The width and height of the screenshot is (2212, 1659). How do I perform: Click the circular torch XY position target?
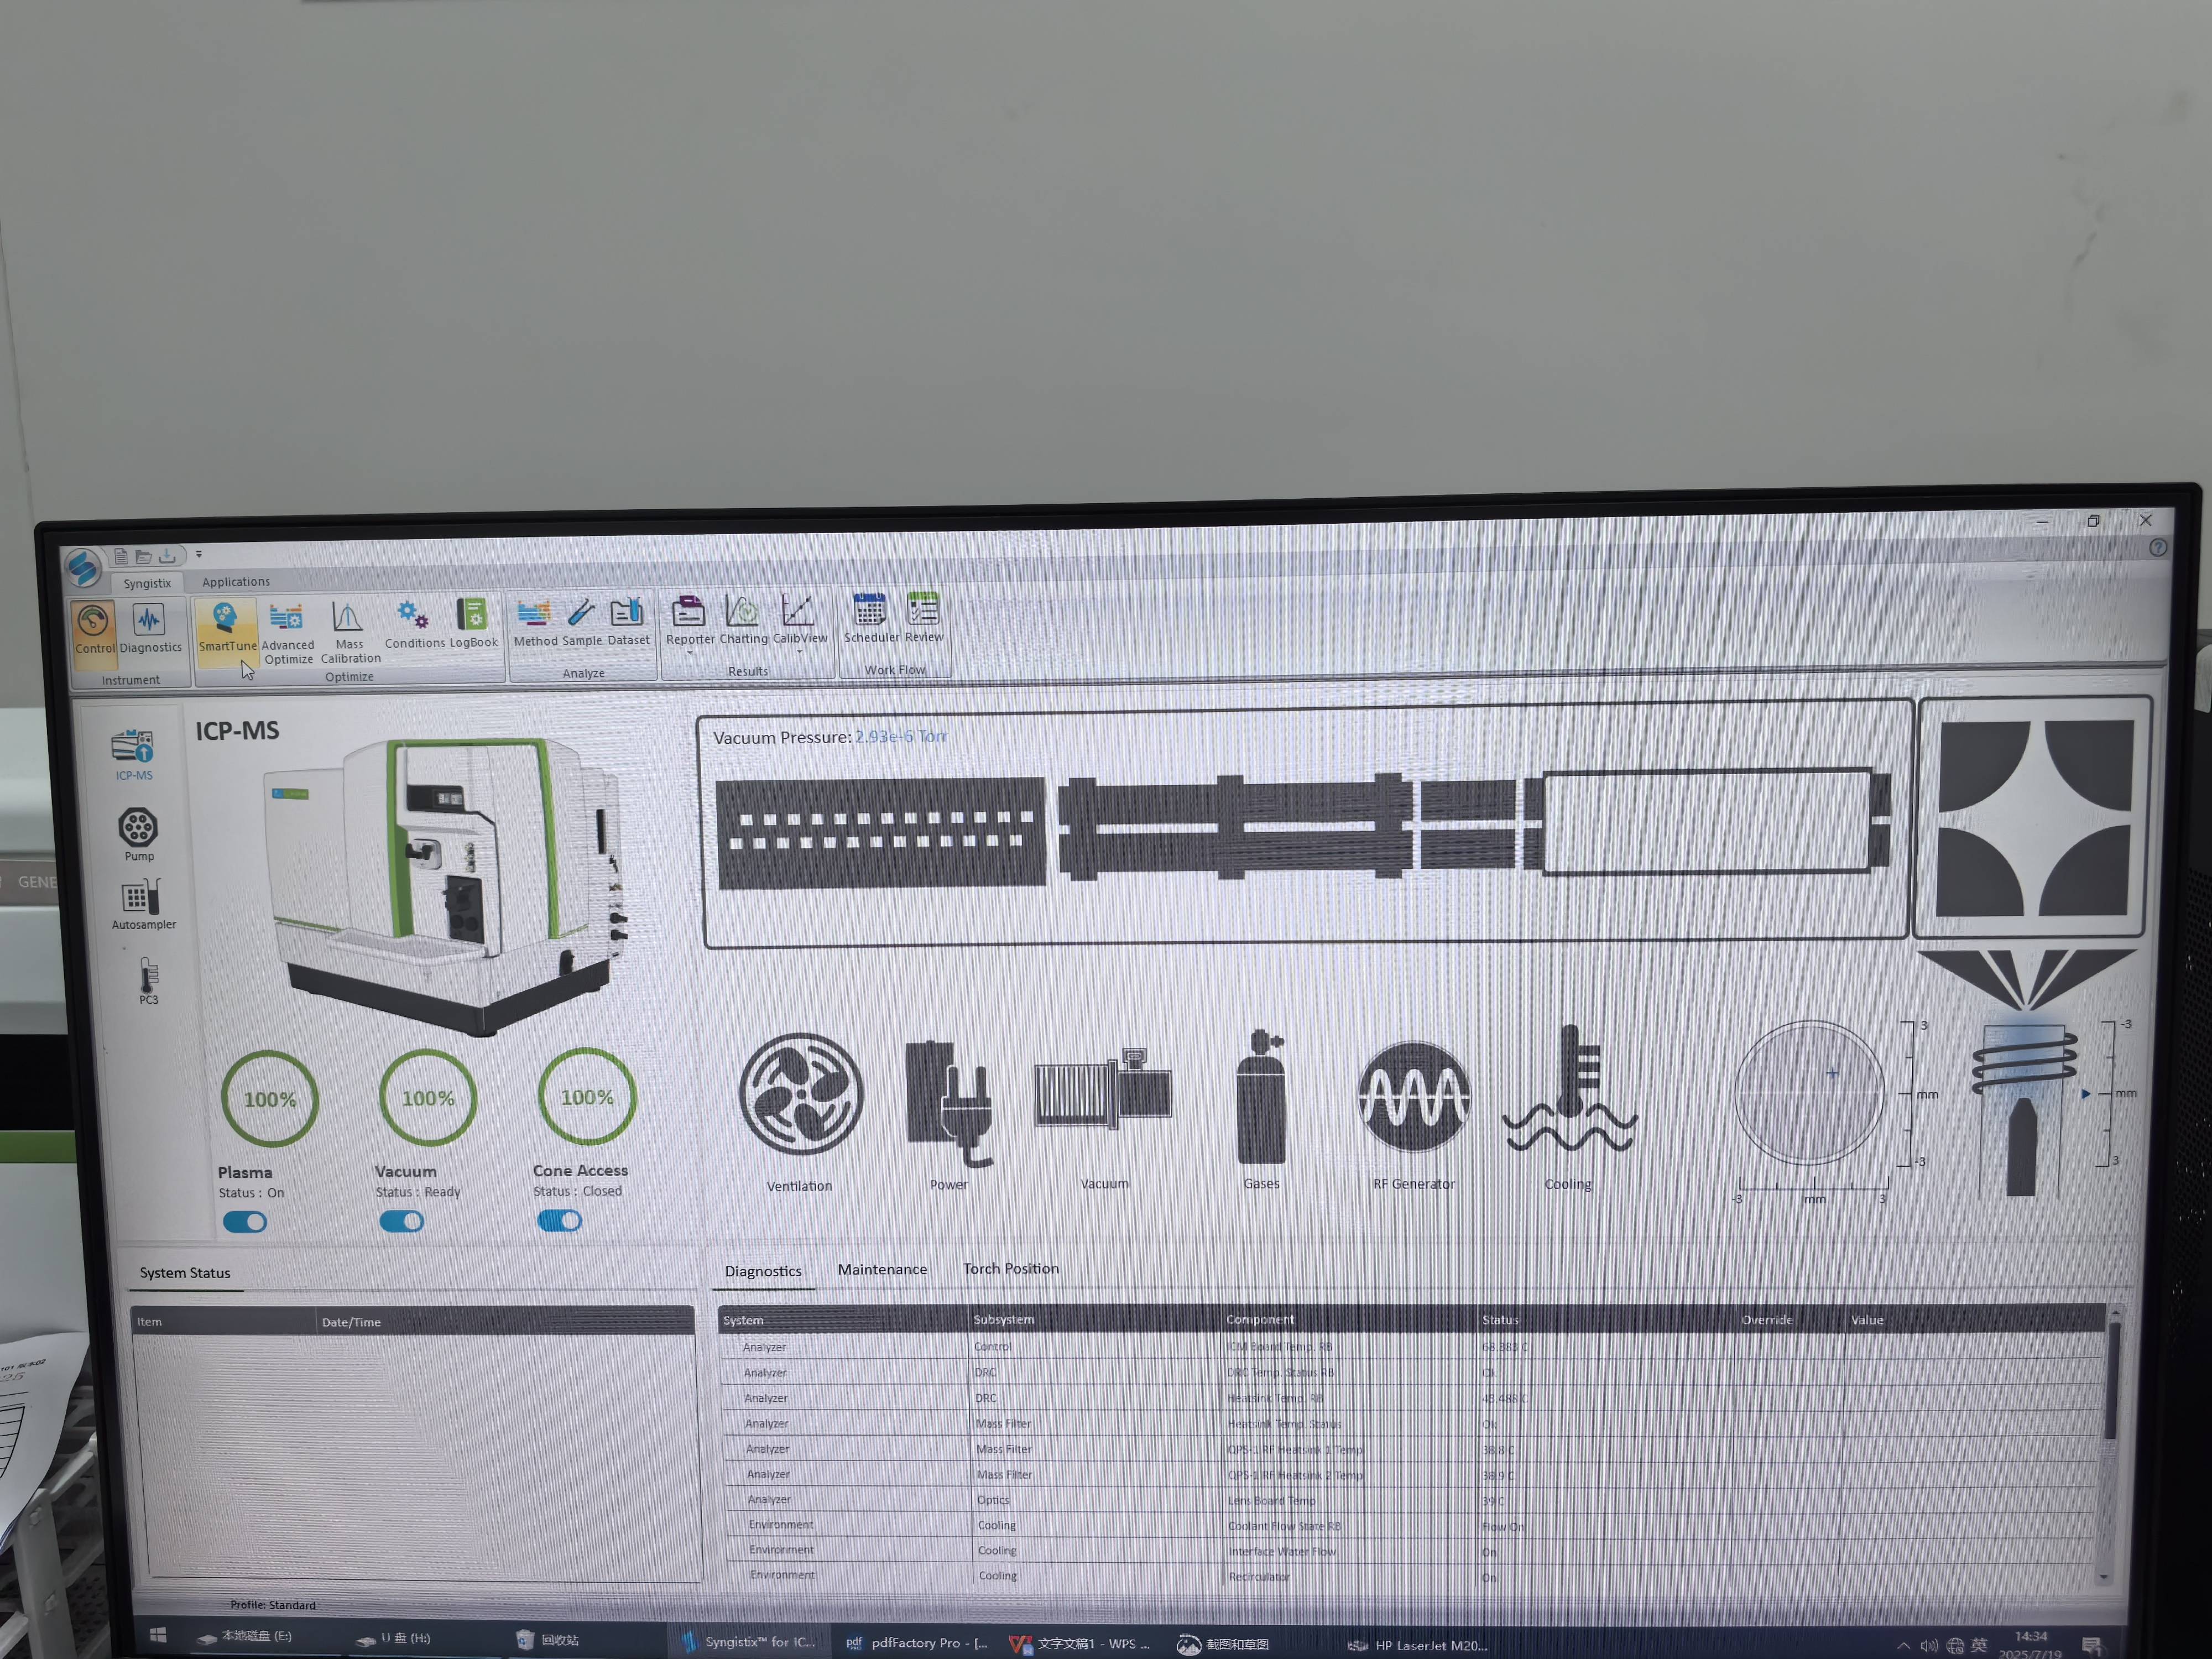click(x=1809, y=1093)
